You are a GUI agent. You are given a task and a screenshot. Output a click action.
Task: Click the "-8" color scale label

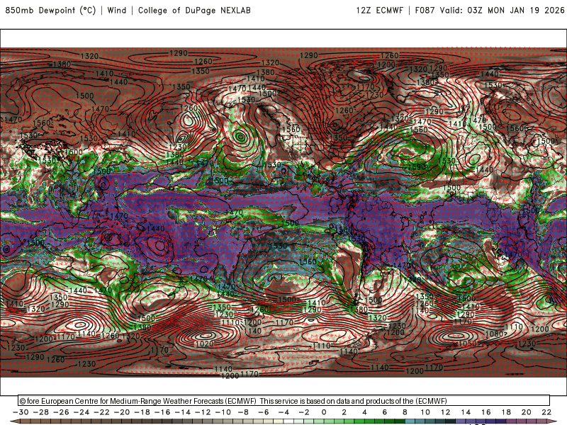pyautogui.click(x=243, y=412)
